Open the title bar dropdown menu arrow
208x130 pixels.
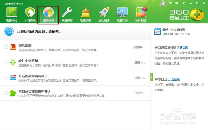coord(184,3)
